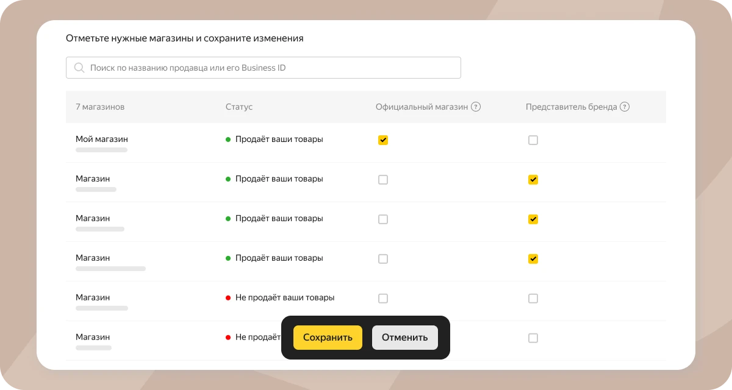Check Официальный магазин for the fourth row store
The width and height of the screenshot is (732, 390).
(383, 259)
